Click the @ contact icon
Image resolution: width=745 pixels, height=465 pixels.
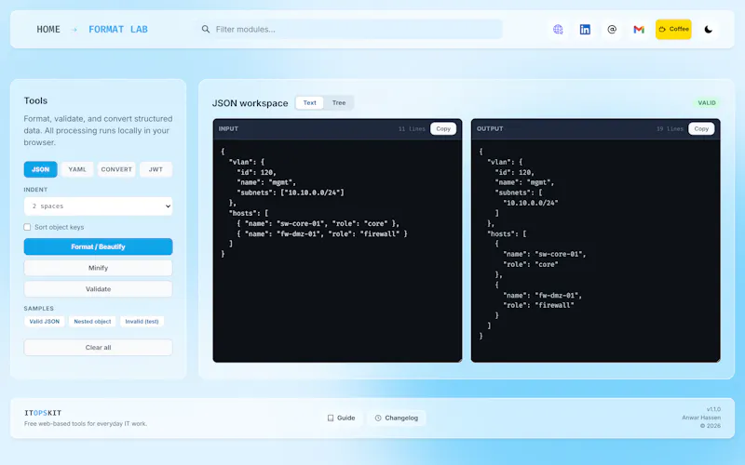tap(612, 30)
